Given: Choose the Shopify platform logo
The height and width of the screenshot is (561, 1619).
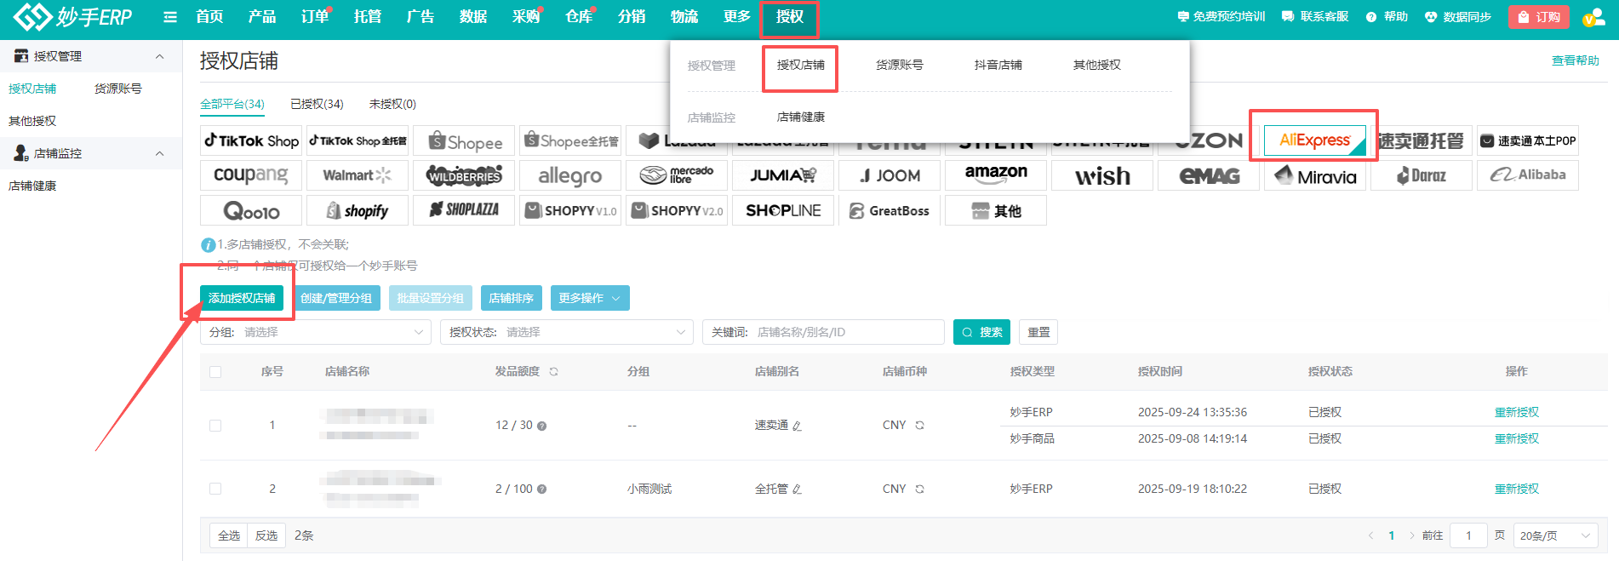Looking at the screenshot, I should click(358, 211).
